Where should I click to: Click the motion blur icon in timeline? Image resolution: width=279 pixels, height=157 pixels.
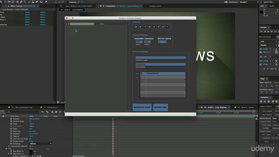[x=60, y=112]
